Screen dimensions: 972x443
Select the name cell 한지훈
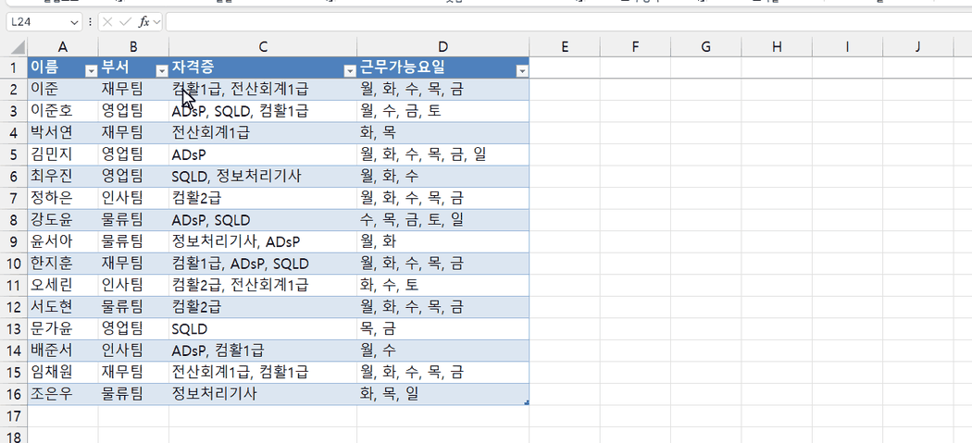coord(63,264)
